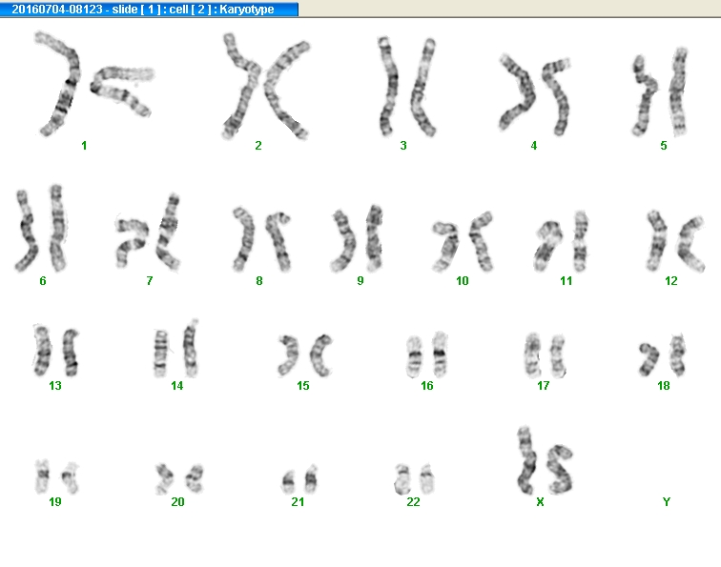Image resolution: width=721 pixels, height=567 pixels.
Task: Click the green label 22
Action: click(413, 502)
